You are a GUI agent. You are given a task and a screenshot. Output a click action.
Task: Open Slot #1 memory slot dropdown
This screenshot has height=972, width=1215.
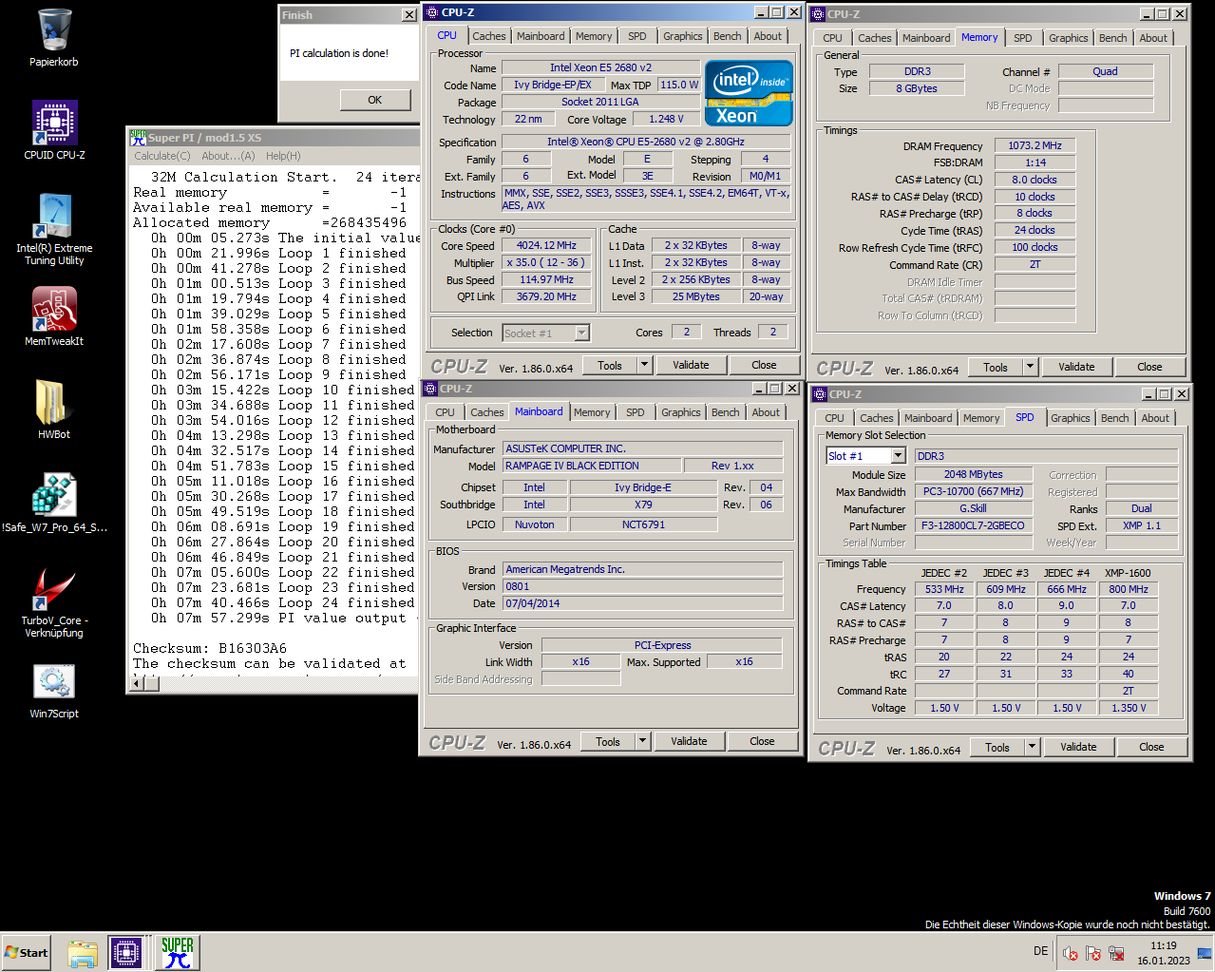click(898, 456)
